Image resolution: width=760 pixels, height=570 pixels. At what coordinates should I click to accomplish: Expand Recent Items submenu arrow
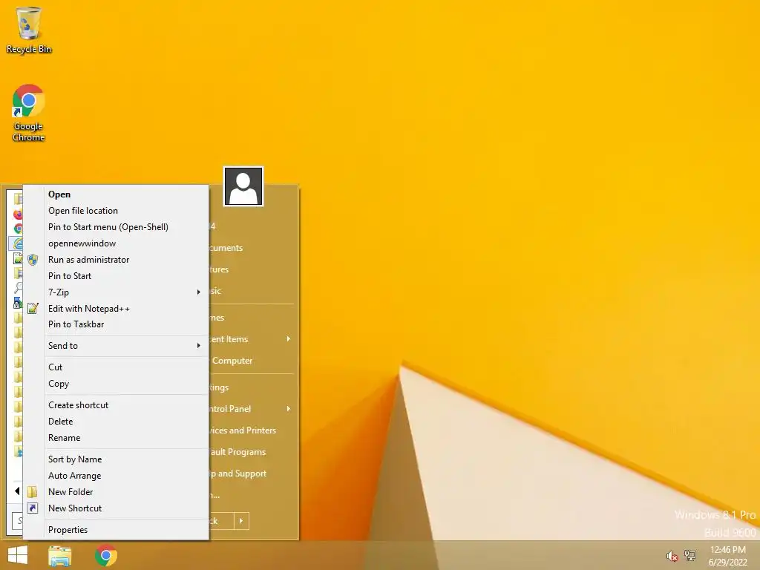[289, 338]
